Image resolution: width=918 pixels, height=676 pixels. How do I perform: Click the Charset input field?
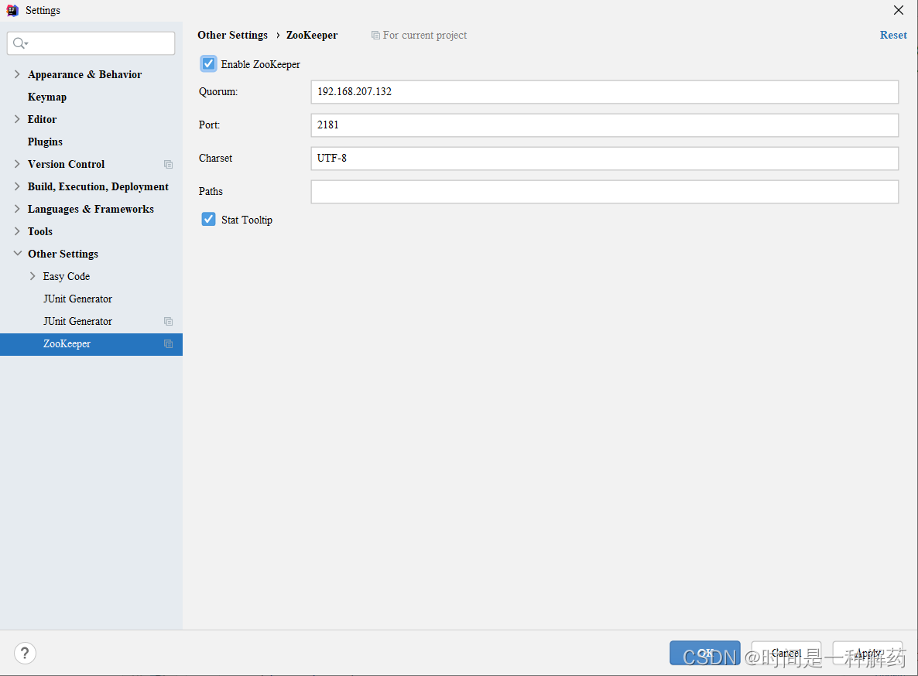(605, 159)
